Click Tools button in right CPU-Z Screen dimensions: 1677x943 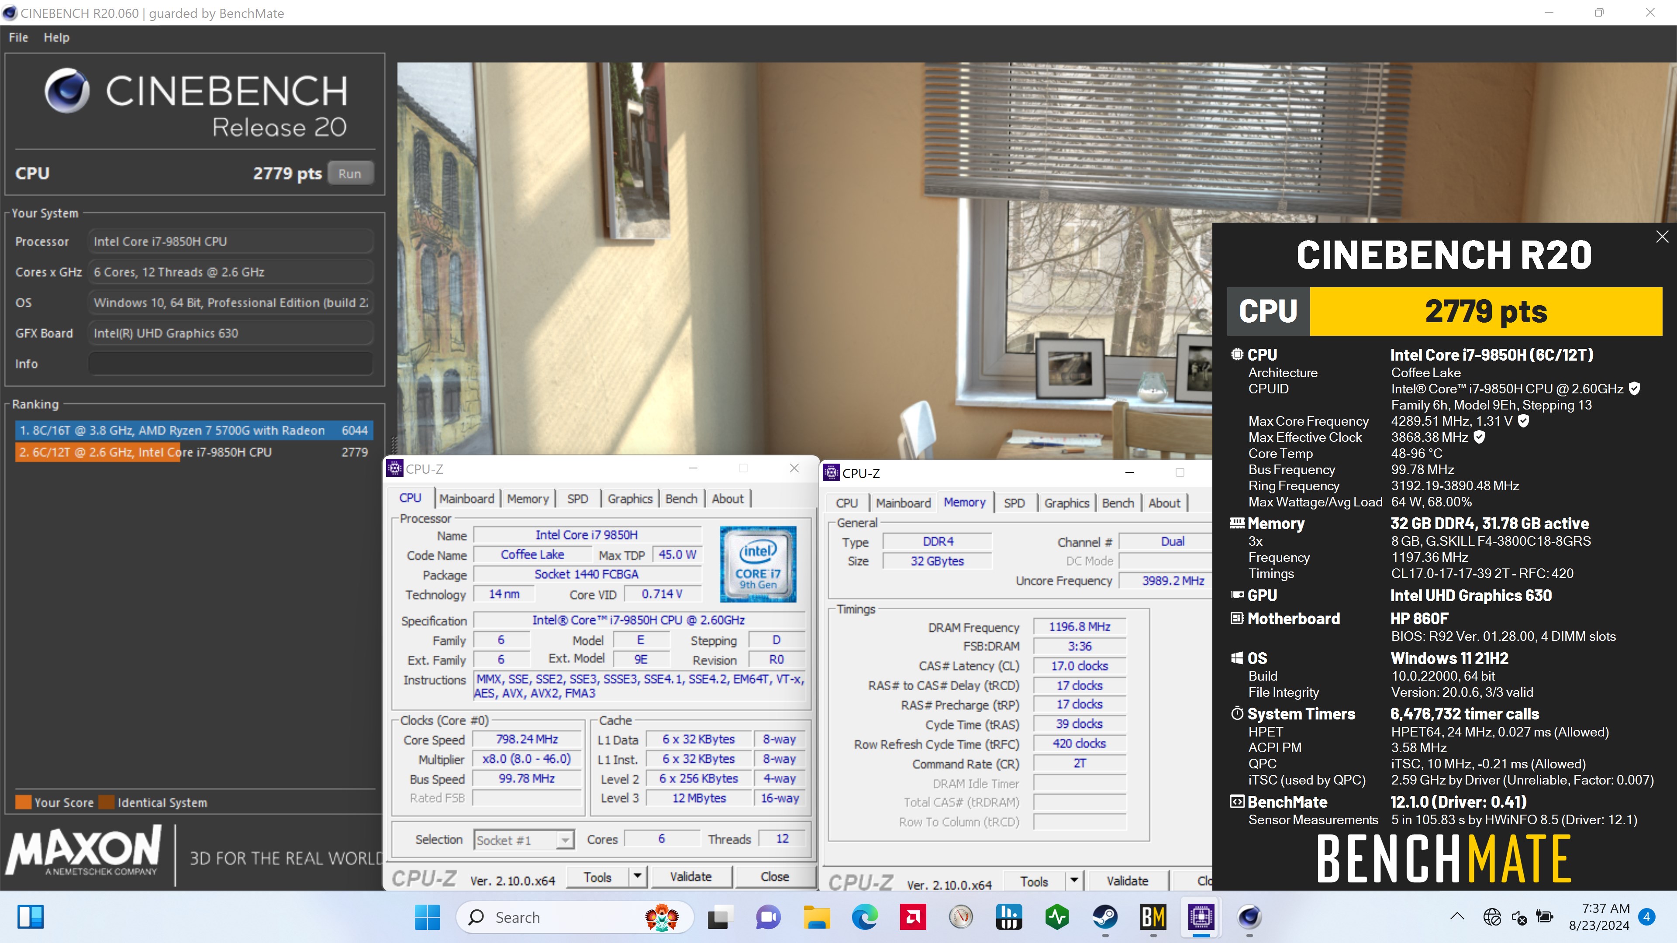pyautogui.click(x=1035, y=881)
